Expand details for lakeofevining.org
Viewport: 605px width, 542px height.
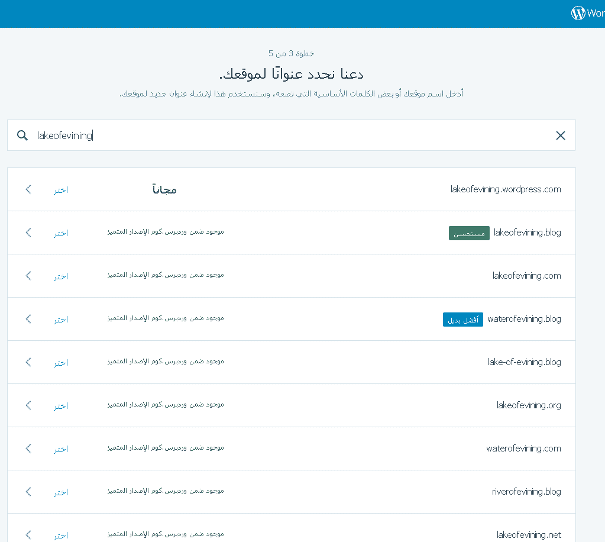point(28,405)
